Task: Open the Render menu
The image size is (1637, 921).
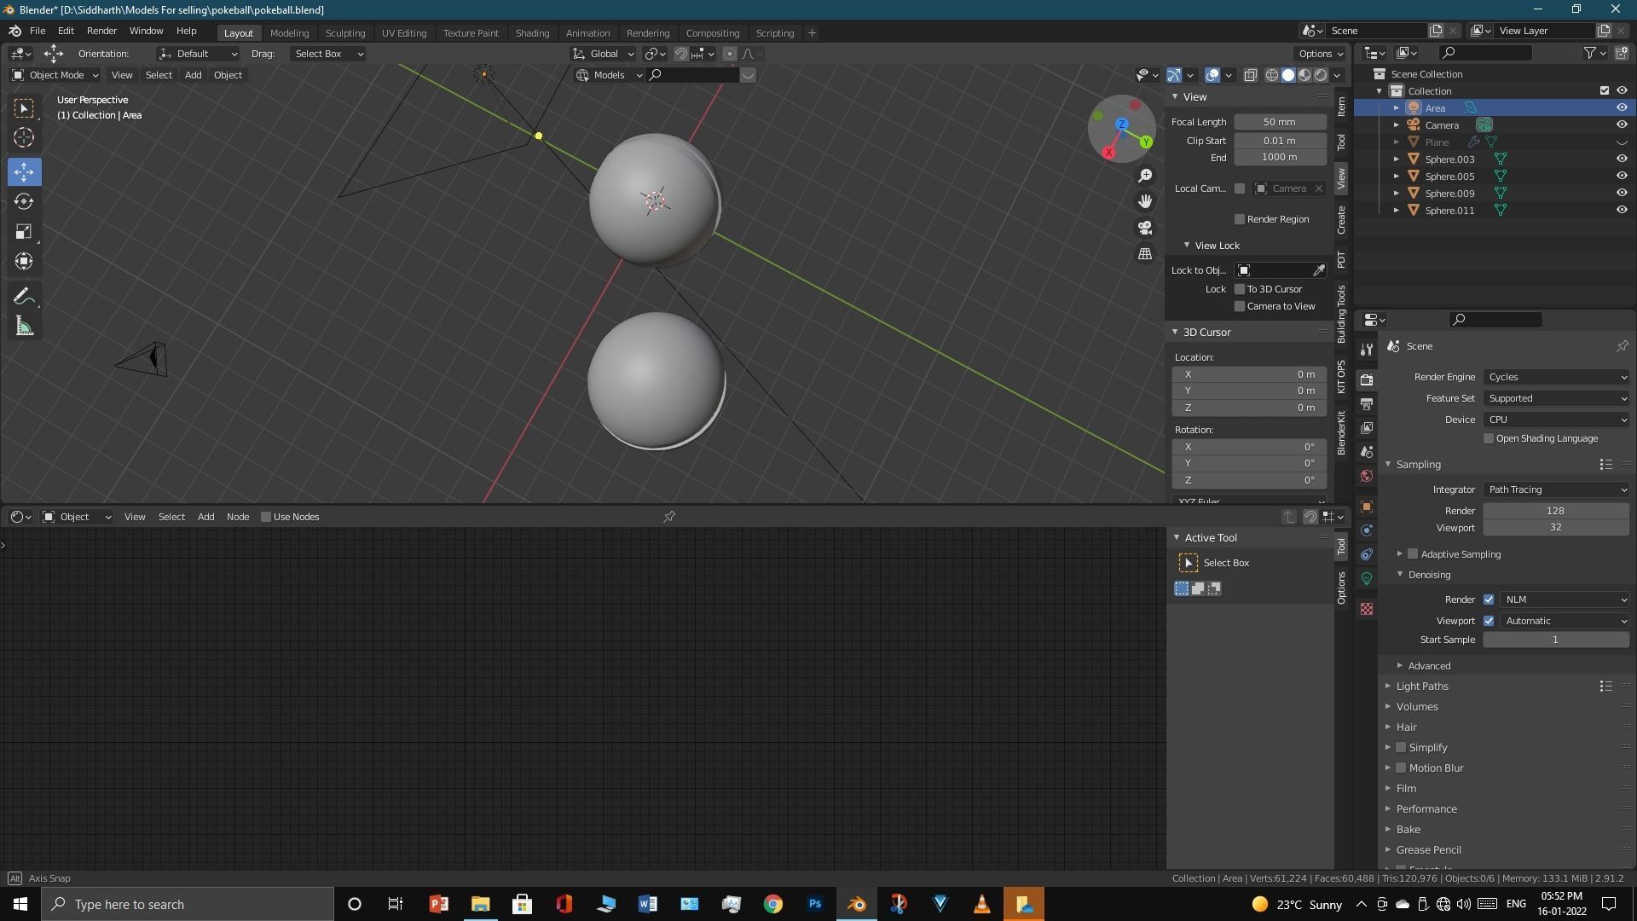Action: pos(101,31)
